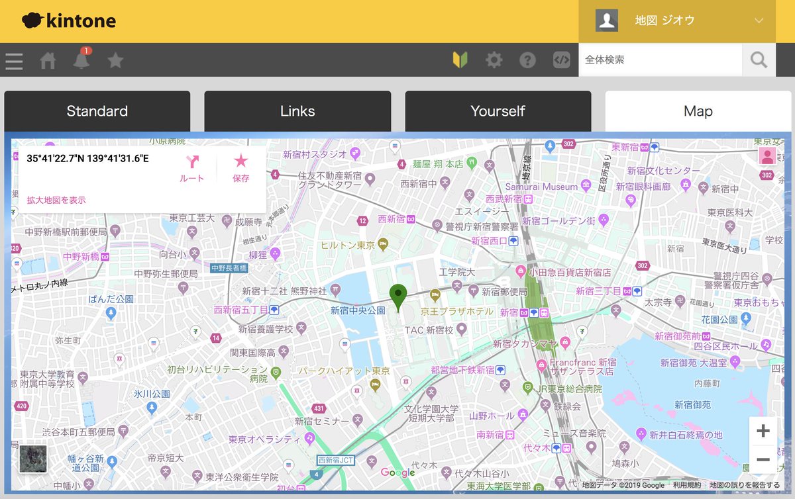Click the green location pin marker
Screen dimensions: 795x499
(397, 298)
